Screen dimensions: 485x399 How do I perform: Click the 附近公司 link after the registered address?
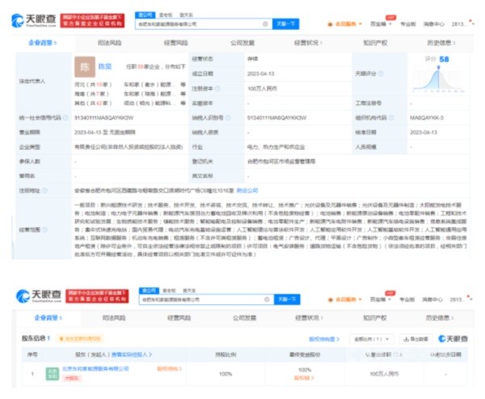[x=247, y=190]
